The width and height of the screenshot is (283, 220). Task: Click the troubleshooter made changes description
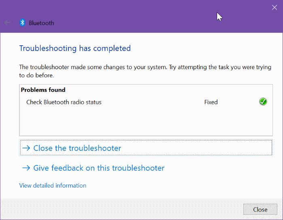145,71
